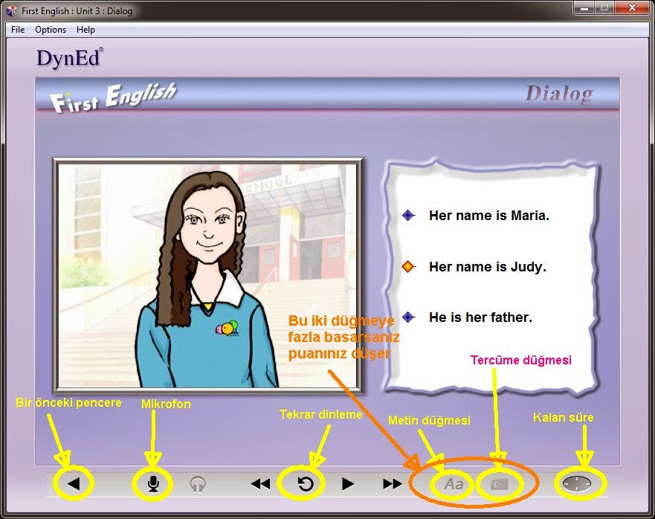The width and height of the screenshot is (655, 519).
Task: Minimize the First English window
Action: [584, 8]
